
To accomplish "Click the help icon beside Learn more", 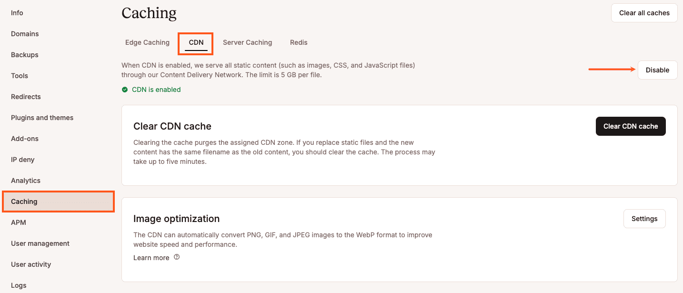I will [x=176, y=257].
